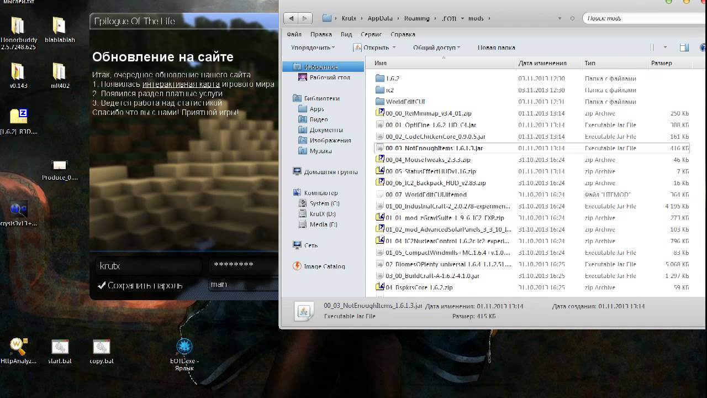Open the view options dropdown arrow in the toolbar

[665, 48]
